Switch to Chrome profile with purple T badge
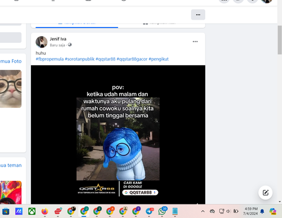This screenshot has height=218, width=282. coord(136,211)
